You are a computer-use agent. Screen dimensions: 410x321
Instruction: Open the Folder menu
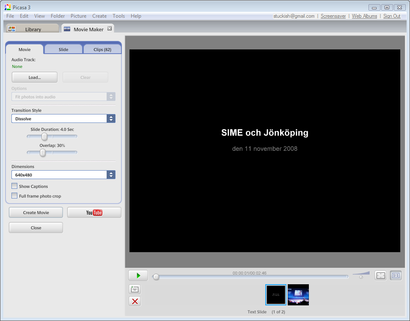(x=58, y=16)
